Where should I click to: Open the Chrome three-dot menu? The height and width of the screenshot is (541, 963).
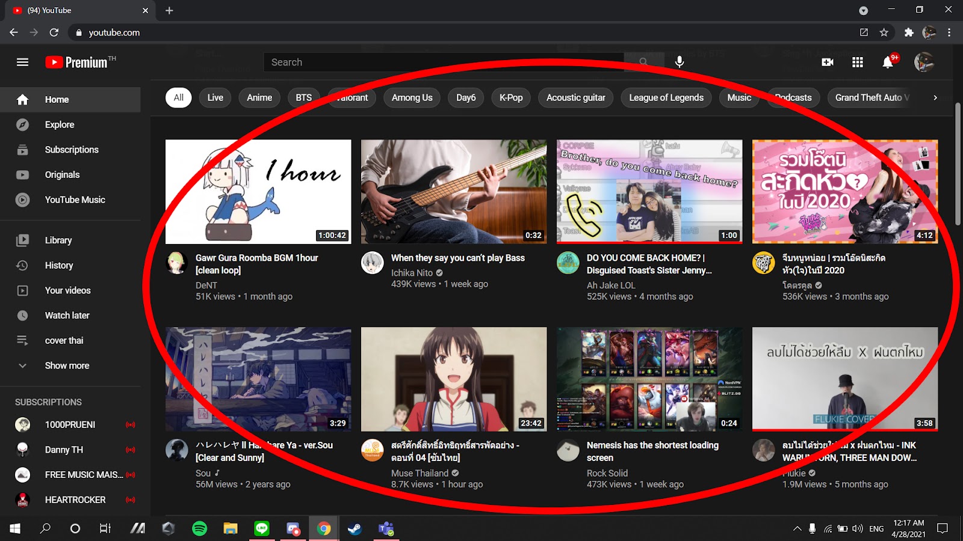(x=949, y=32)
